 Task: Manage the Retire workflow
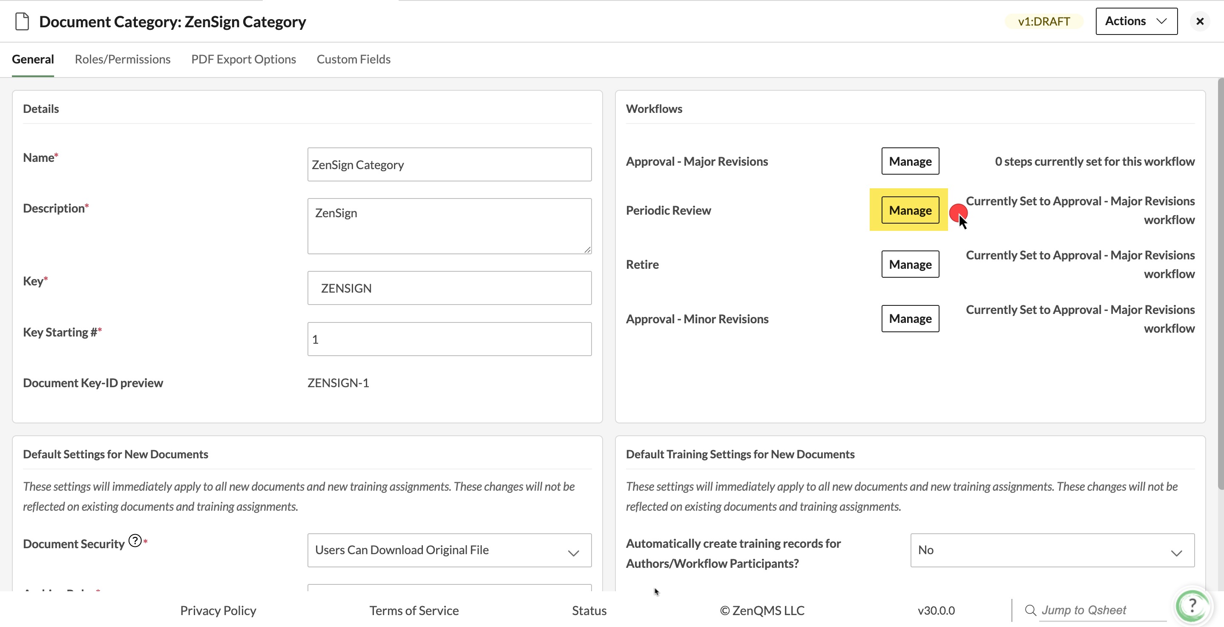point(910,264)
